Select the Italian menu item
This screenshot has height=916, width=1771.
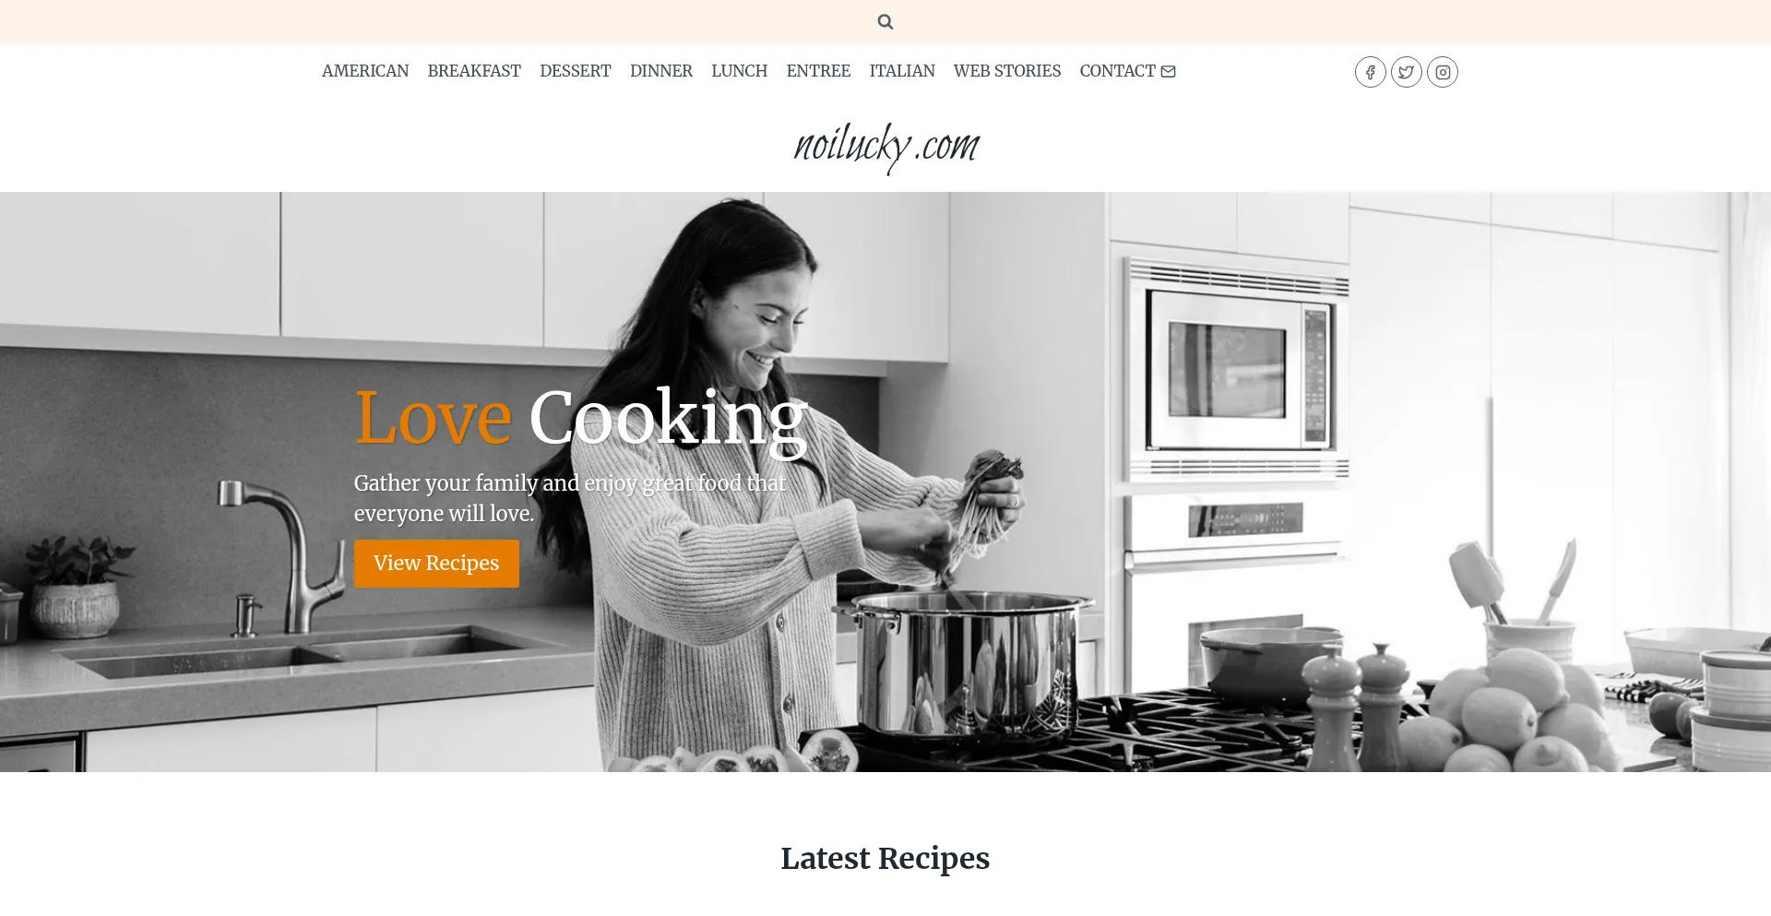coord(902,71)
